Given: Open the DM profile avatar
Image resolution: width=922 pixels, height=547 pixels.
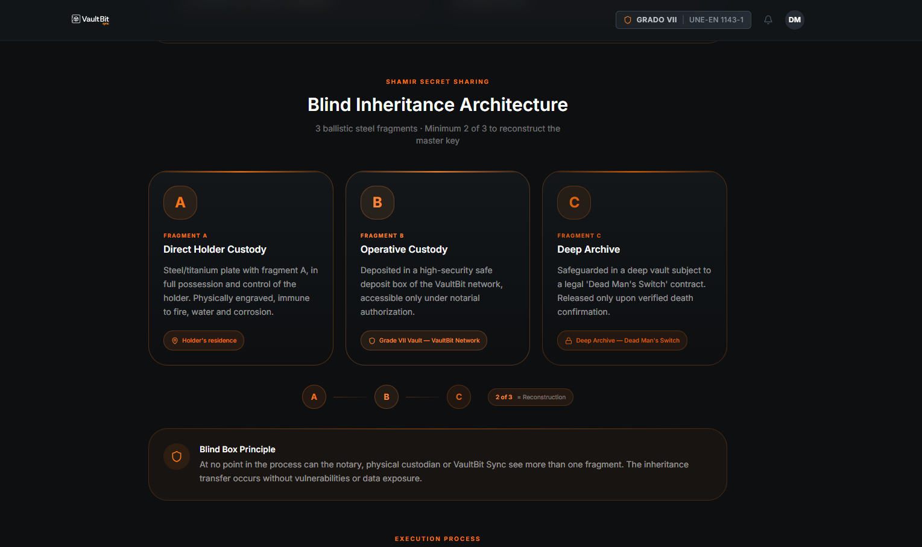Looking at the screenshot, I should pyautogui.click(x=794, y=19).
